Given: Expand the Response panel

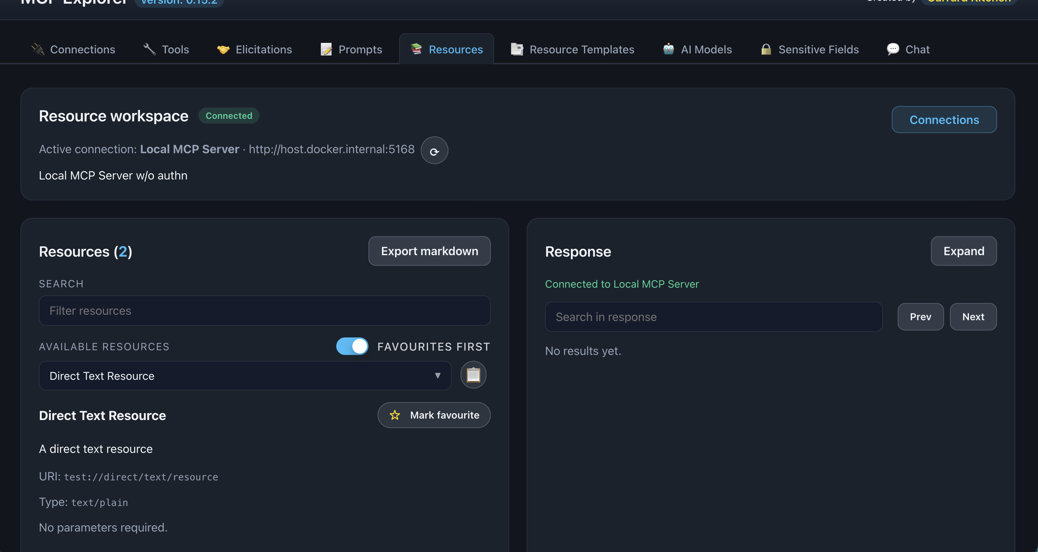Looking at the screenshot, I should (963, 251).
